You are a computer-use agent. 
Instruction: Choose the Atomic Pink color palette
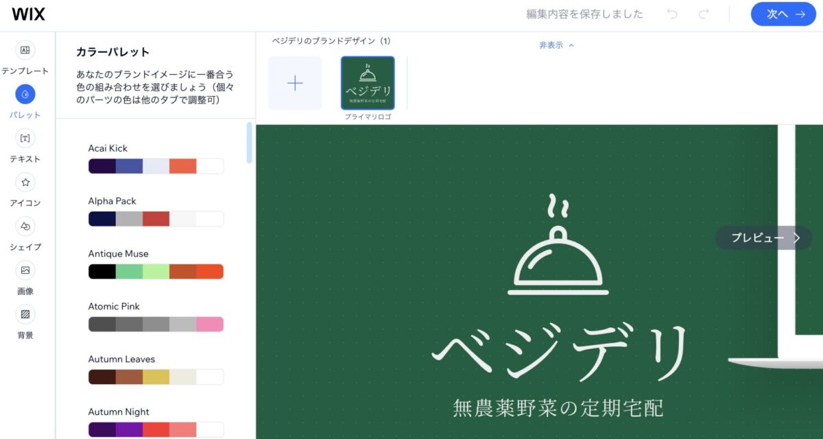(156, 324)
